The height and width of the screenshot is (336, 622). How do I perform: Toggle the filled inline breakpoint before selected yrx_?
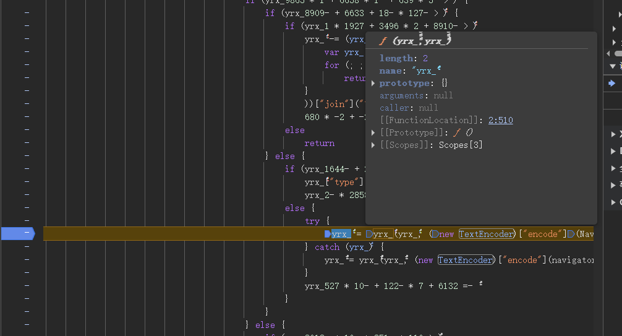point(328,235)
